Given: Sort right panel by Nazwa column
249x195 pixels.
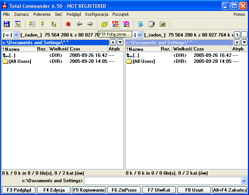Looking at the screenshot, I should [x=142, y=49].
